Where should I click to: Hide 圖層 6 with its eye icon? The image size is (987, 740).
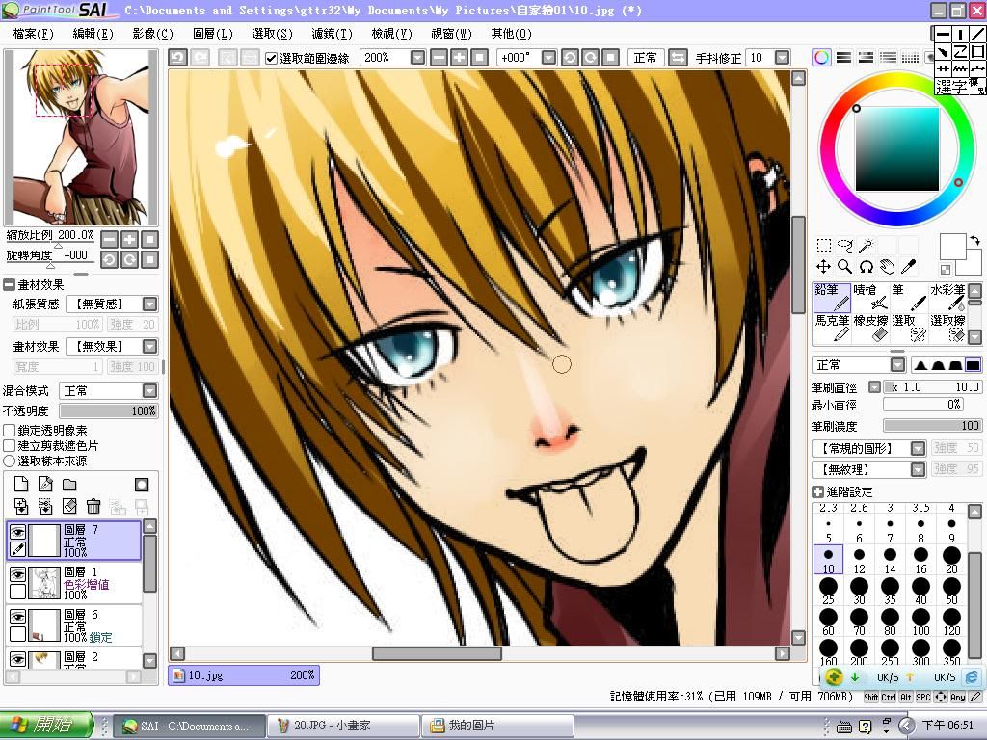click(17, 616)
